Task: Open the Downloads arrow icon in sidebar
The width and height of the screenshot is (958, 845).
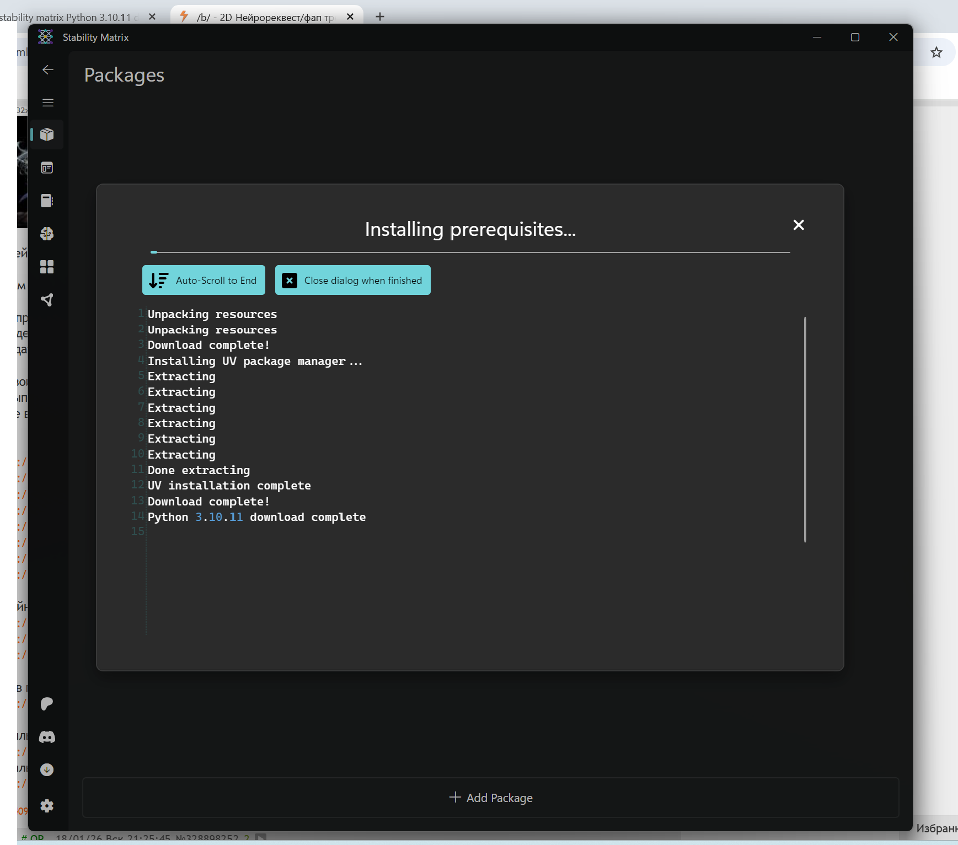Action: [47, 770]
